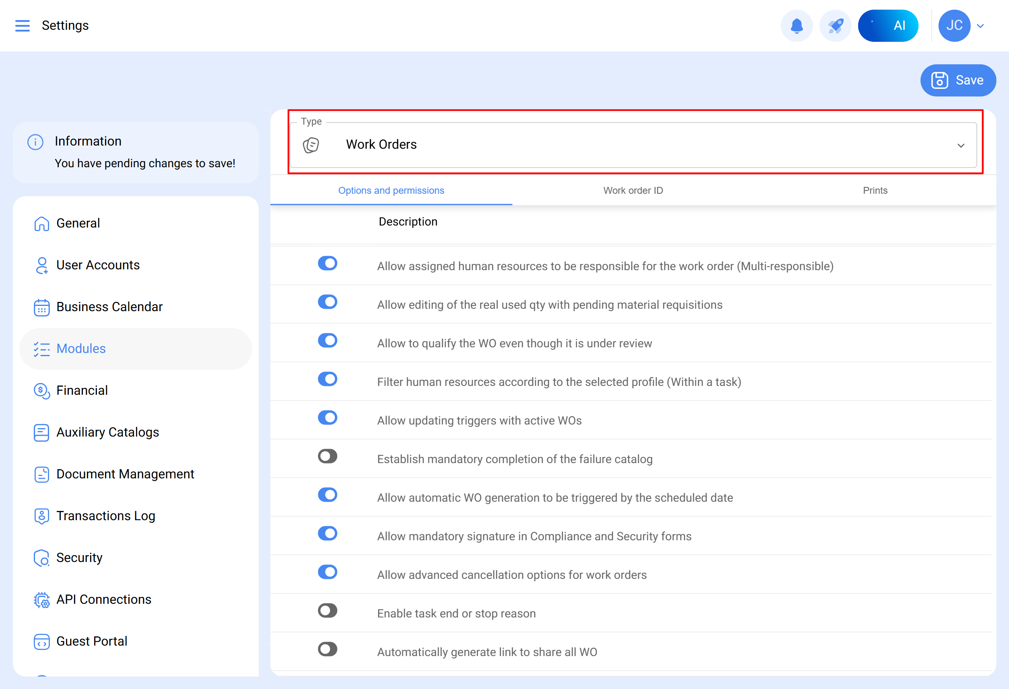Click the rocket icon in header
Viewport: 1009px width, 689px height.
pos(835,26)
